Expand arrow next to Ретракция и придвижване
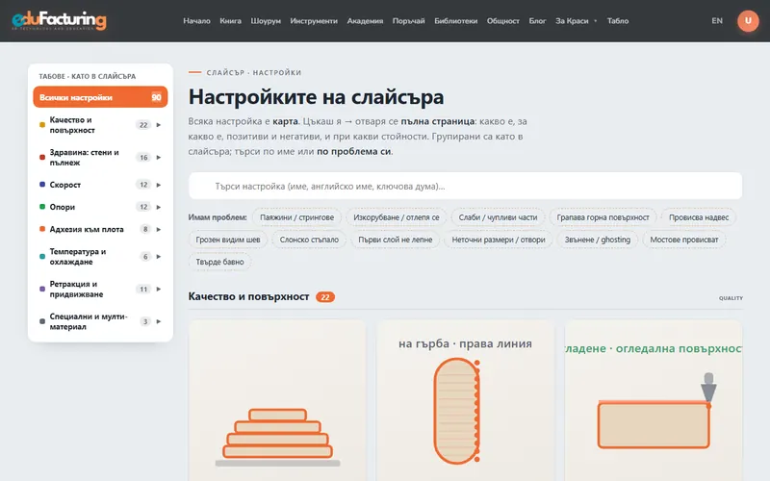Image resolution: width=770 pixels, height=481 pixels. (x=159, y=290)
